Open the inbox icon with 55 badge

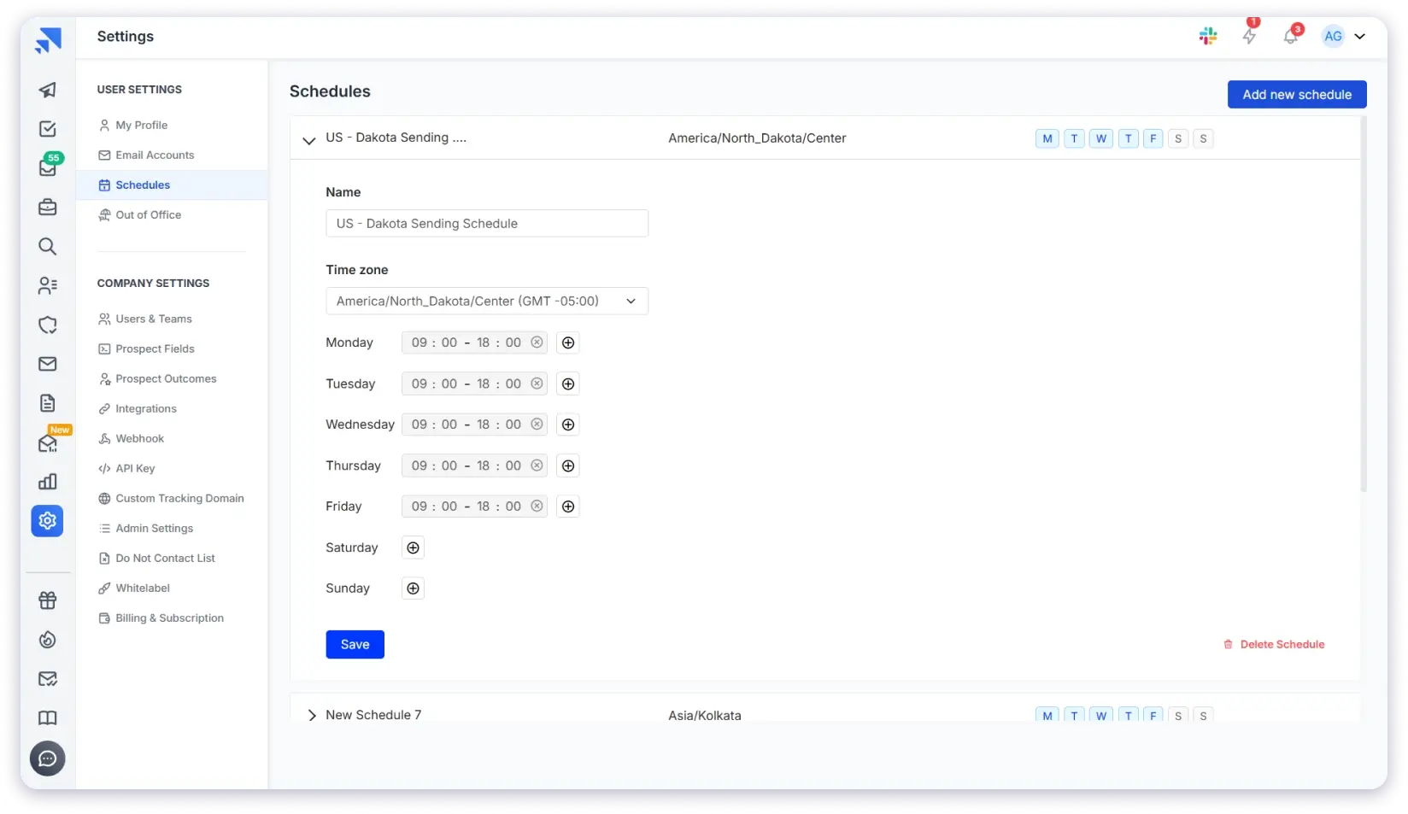(x=48, y=167)
